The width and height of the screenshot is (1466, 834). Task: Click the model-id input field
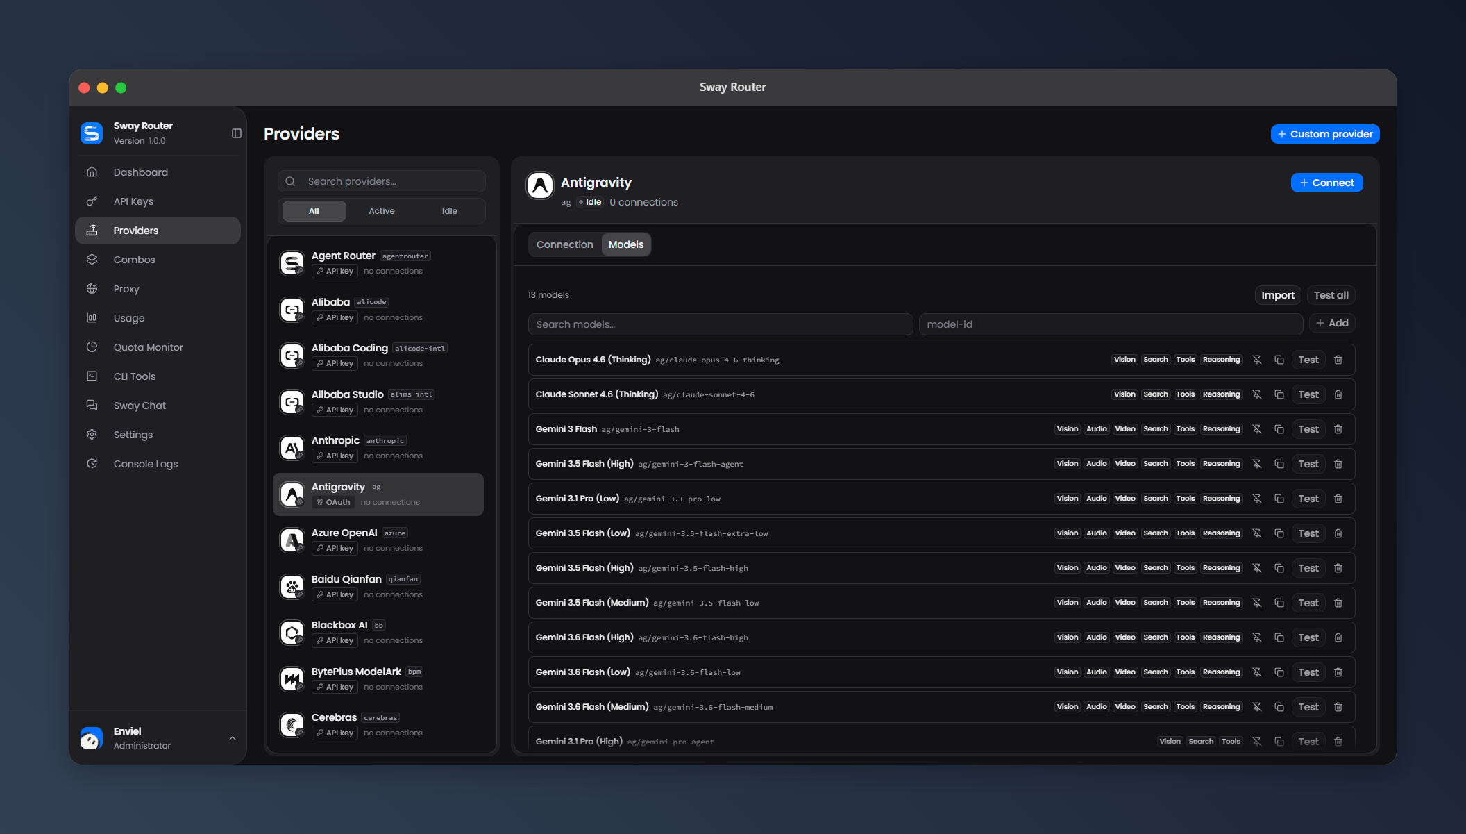point(1111,324)
